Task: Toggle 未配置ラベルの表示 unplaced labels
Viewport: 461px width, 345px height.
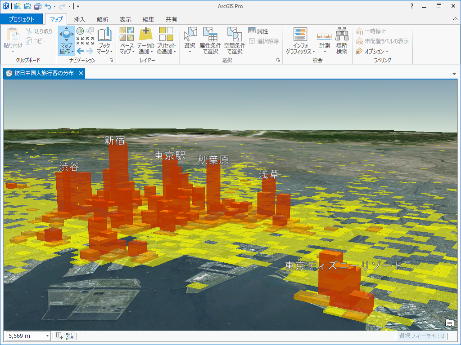Action: pos(382,41)
